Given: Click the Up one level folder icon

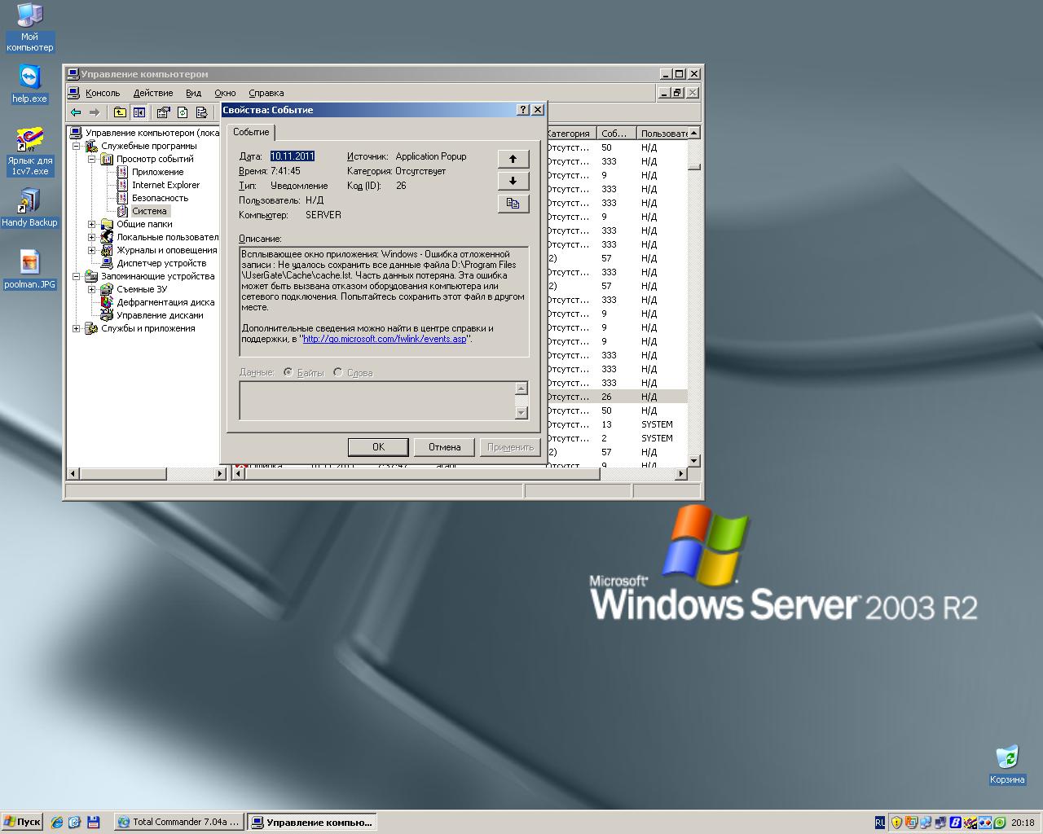Looking at the screenshot, I should pyautogui.click(x=120, y=112).
